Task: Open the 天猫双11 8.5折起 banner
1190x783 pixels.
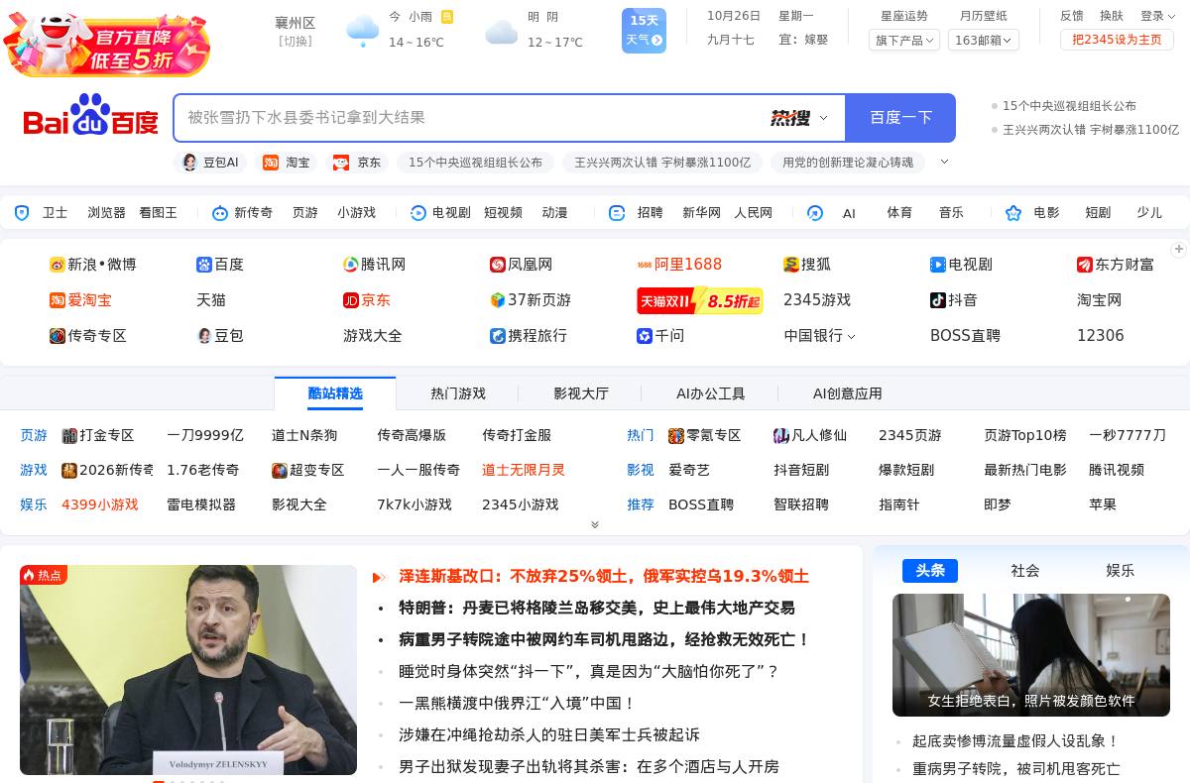Action: [700, 301]
